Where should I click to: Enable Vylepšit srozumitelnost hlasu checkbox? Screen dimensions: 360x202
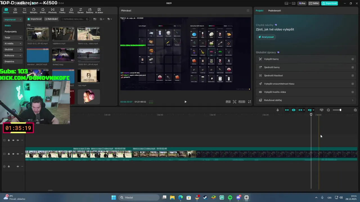point(353,84)
